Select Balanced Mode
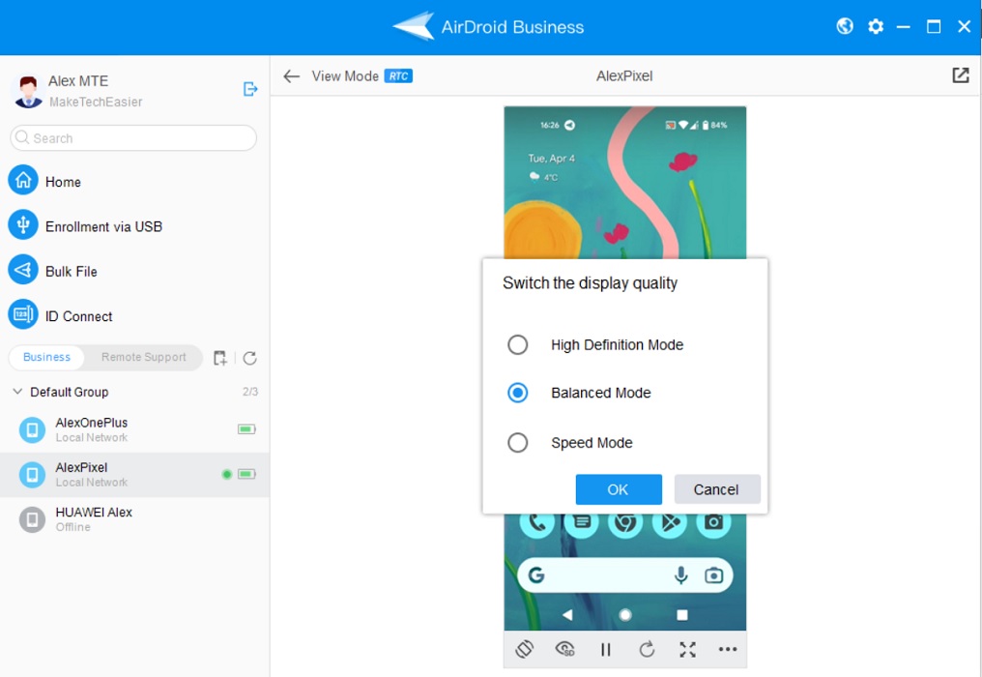Viewport: 982px width, 677px height. 518,393
